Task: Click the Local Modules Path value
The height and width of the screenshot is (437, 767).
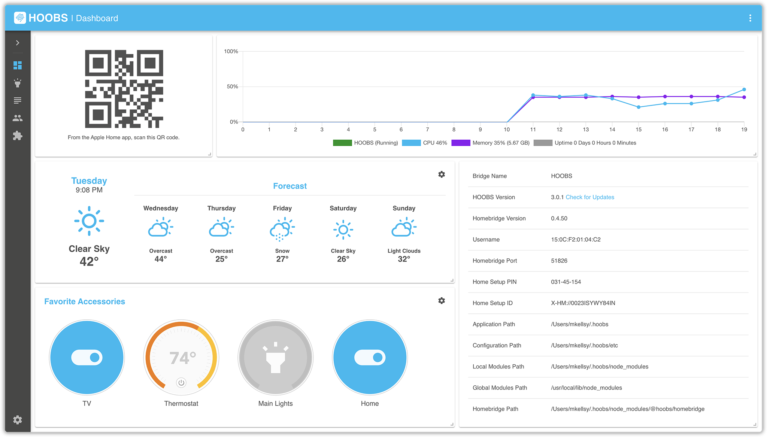Action: (600, 367)
